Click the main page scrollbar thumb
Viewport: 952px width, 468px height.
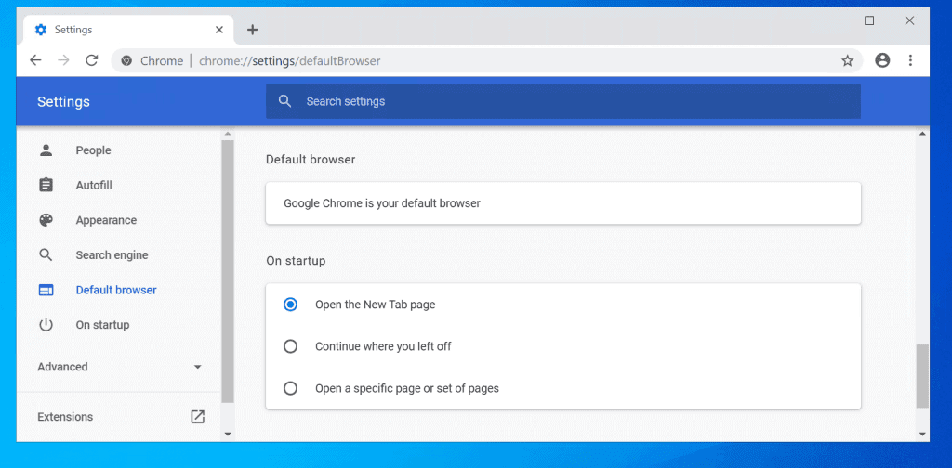click(x=922, y=376)
